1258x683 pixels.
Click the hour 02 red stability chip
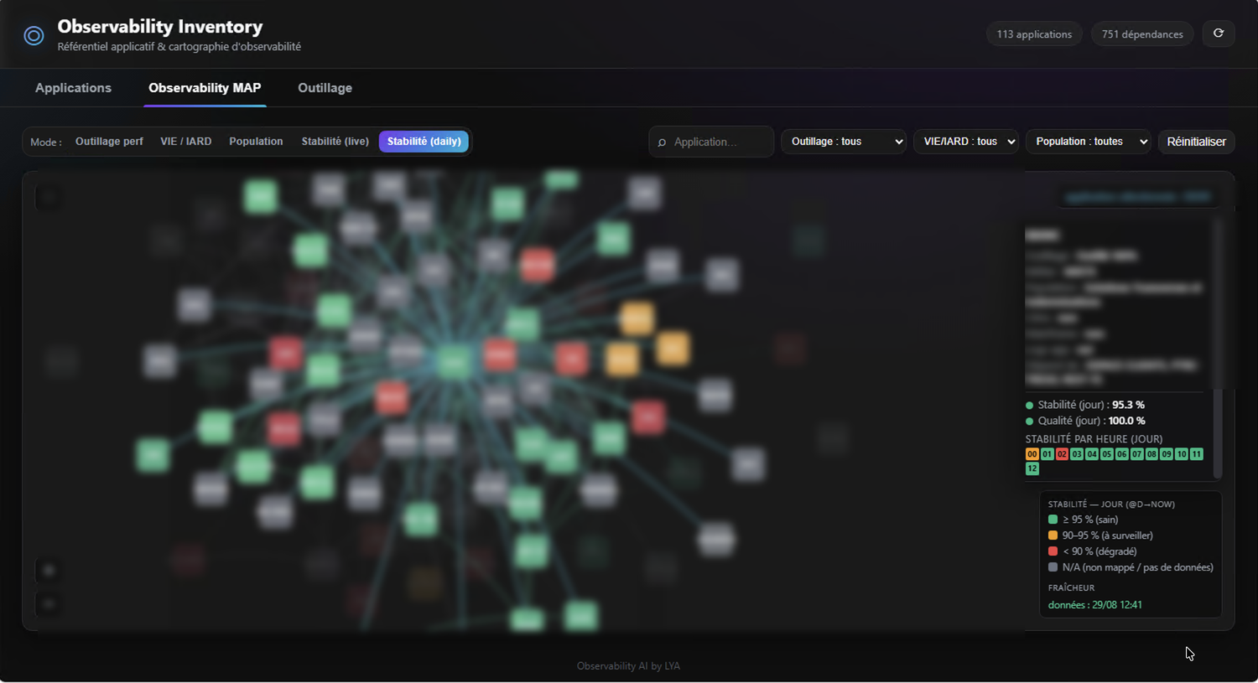(x=1062, y=454)
